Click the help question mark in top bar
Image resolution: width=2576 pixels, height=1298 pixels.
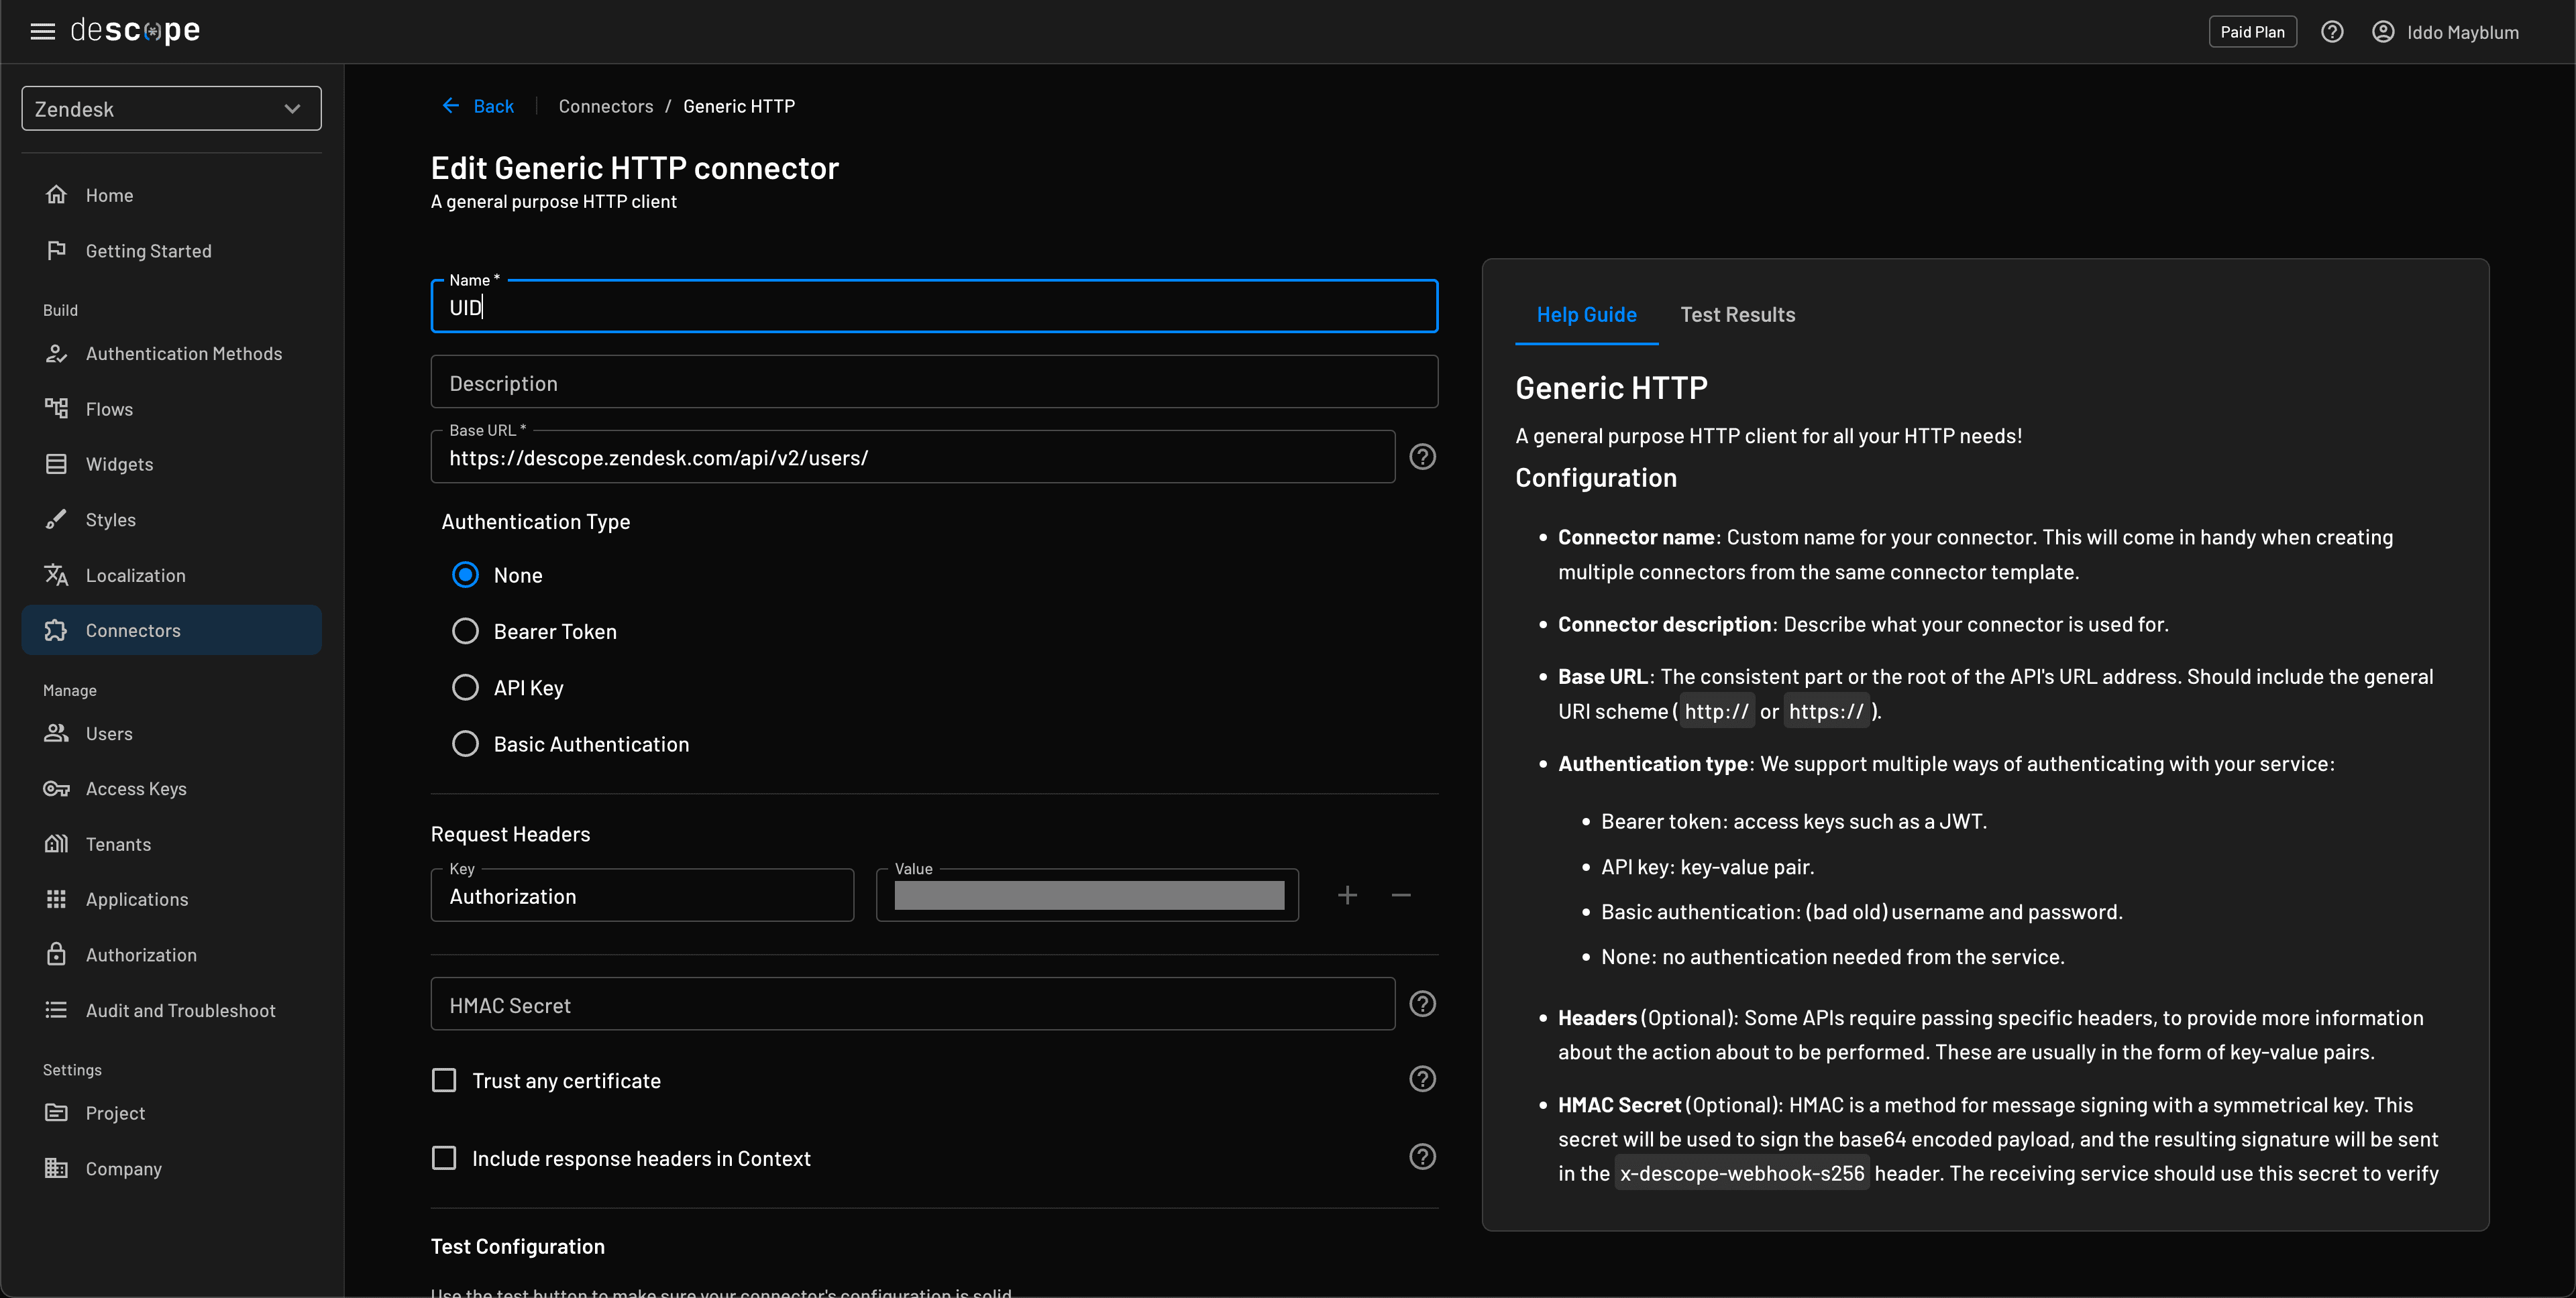tap(2332, 32)
